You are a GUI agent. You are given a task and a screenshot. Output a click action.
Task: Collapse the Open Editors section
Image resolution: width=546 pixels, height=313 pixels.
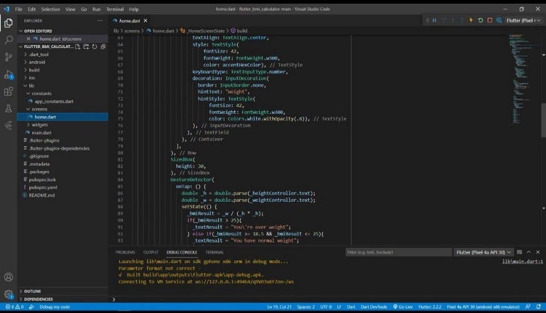pos(37,31)
